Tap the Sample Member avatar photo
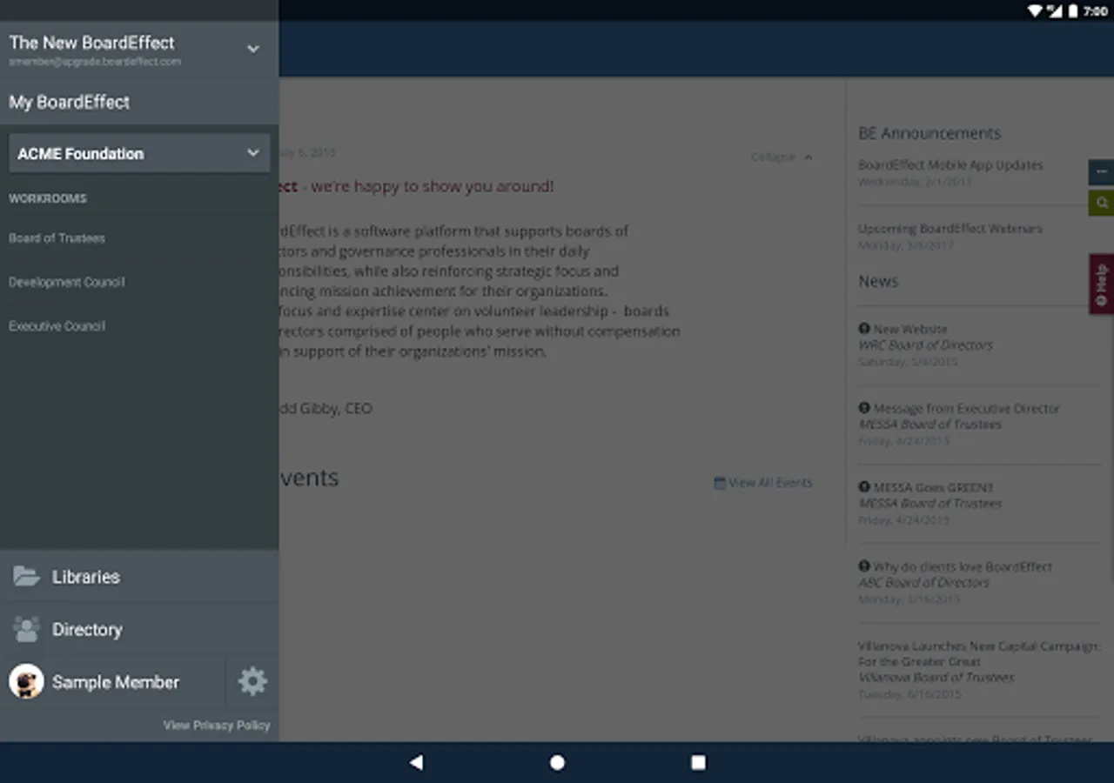The image size is (1114, 783). pyautogui.click(x=26, y=682)
